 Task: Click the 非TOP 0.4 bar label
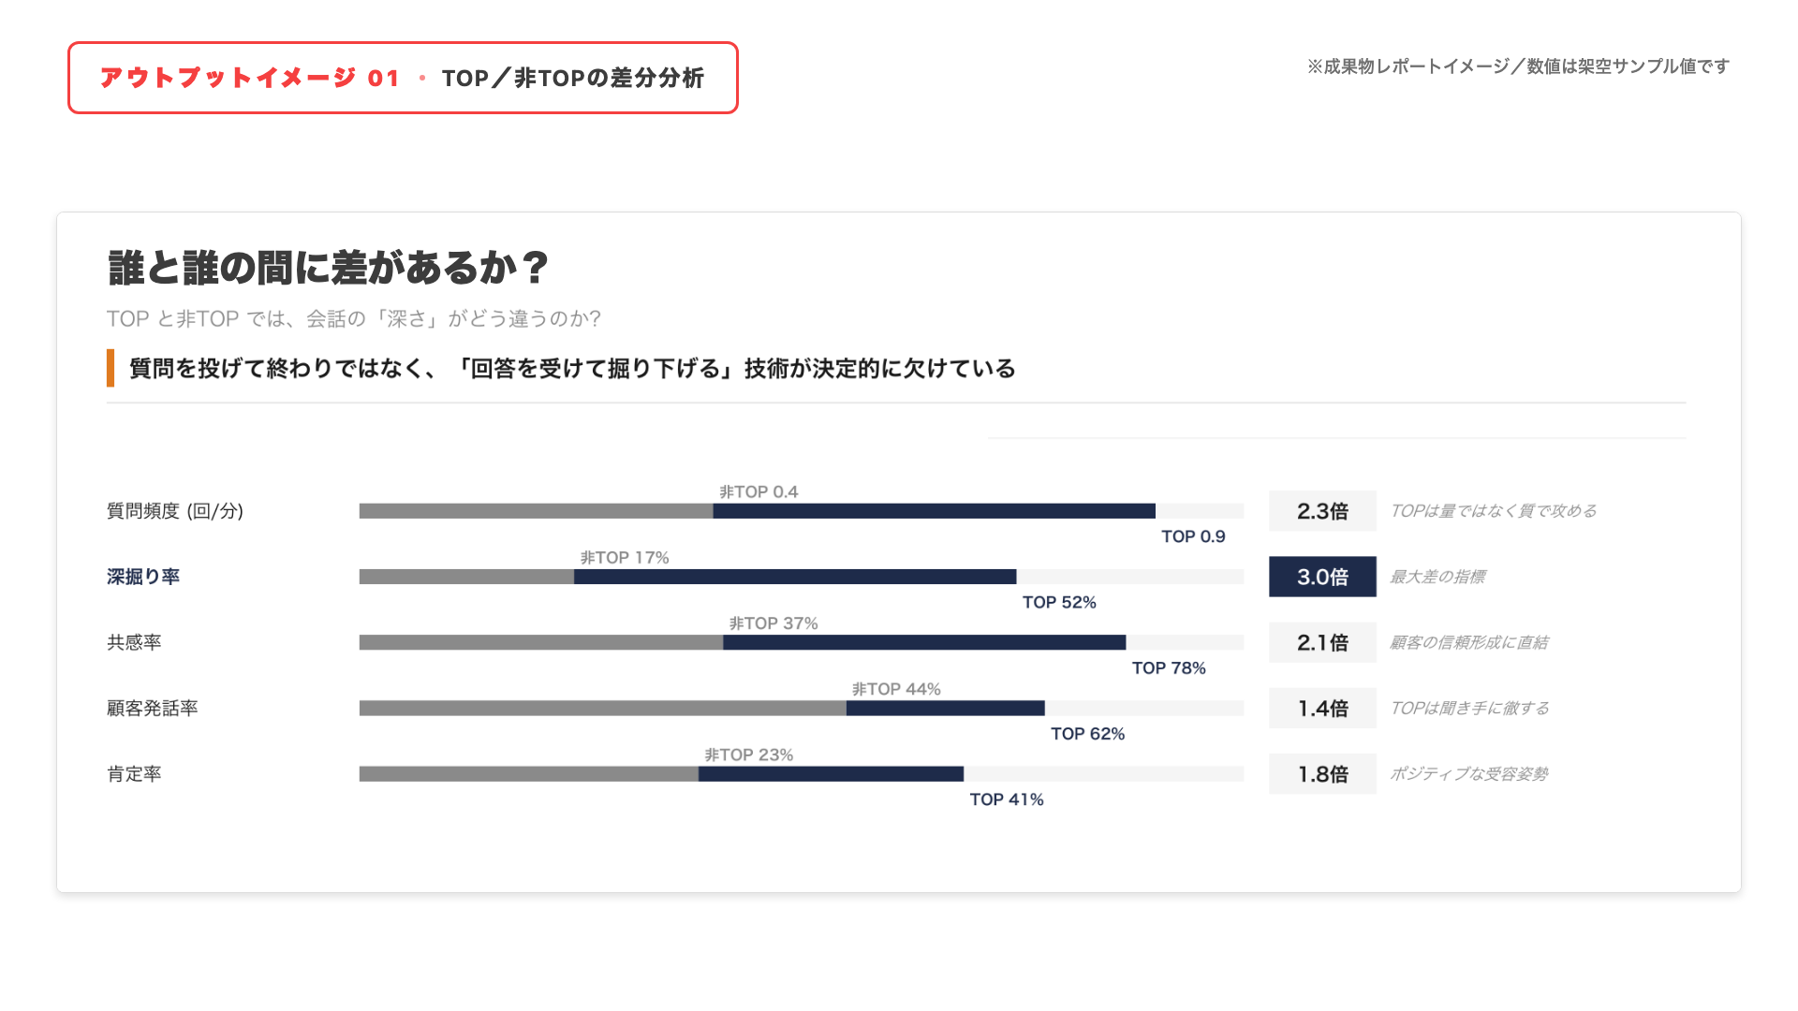click(759, 491)
